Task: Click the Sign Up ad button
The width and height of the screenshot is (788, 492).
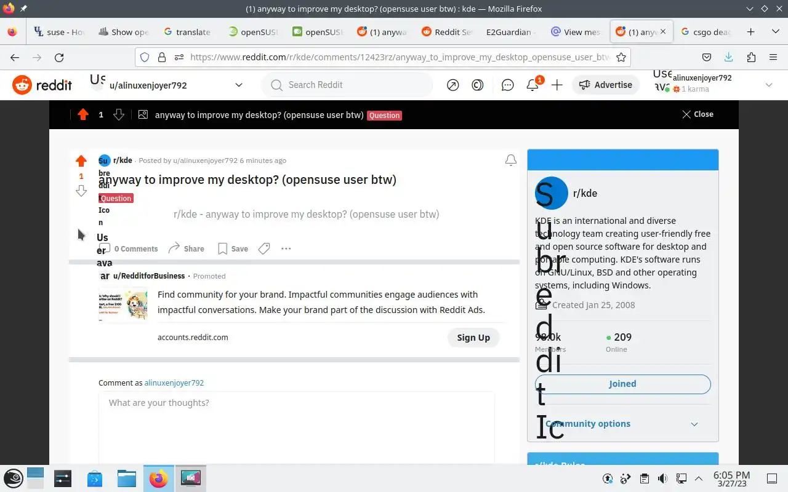Action: click(x=473, y=338)
